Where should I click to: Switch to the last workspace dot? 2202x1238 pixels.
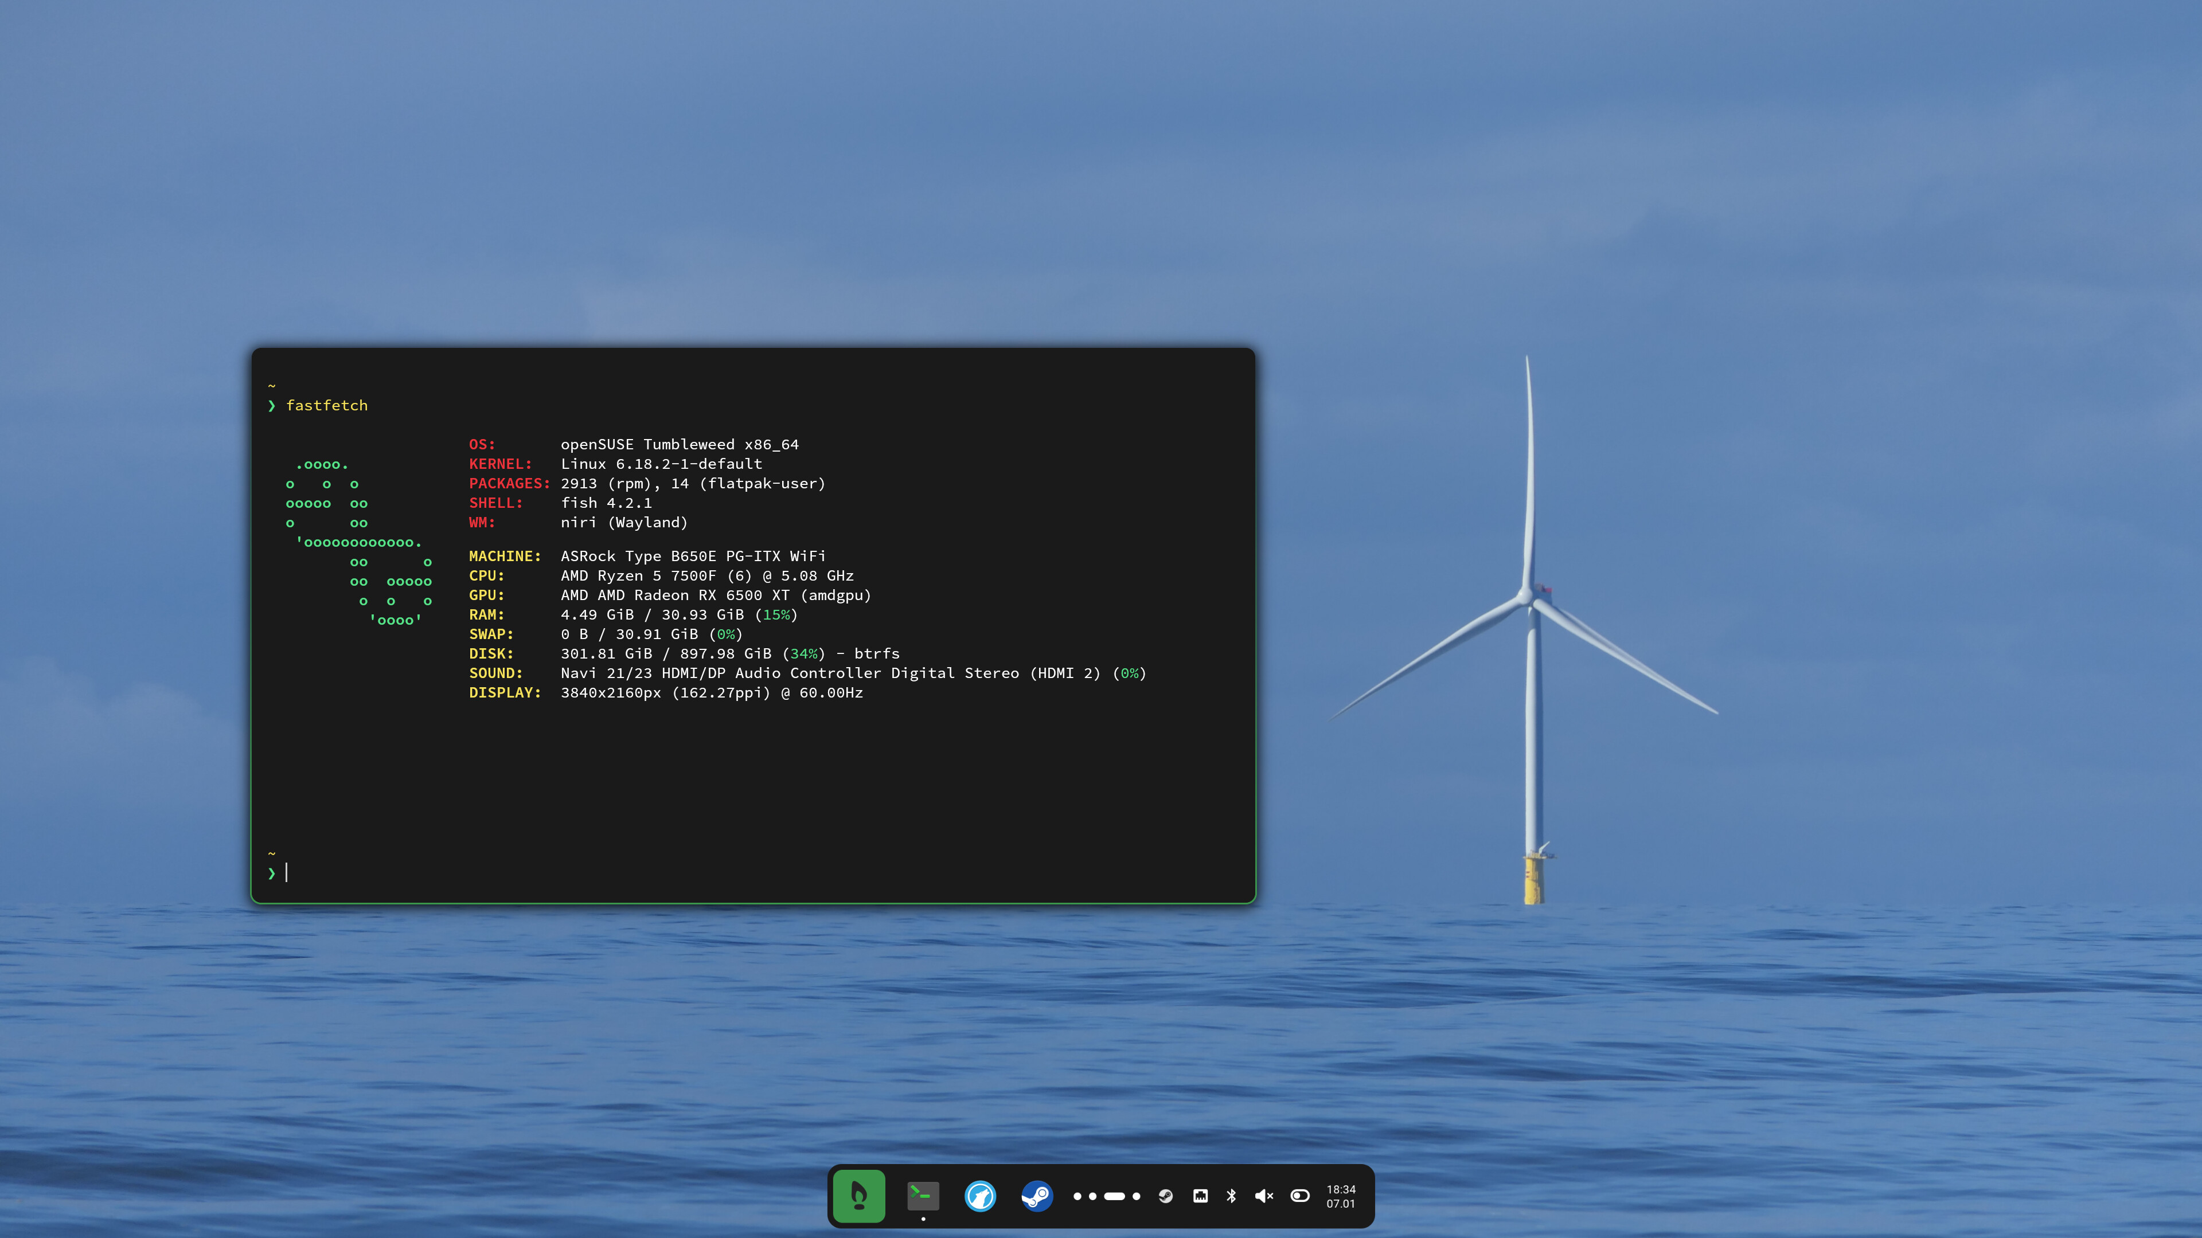pos(1136,1196)
